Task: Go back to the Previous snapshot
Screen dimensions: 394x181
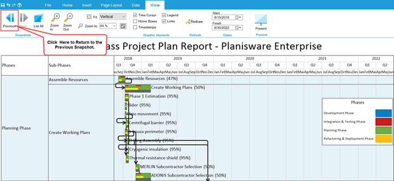Action: click(9, 21)
